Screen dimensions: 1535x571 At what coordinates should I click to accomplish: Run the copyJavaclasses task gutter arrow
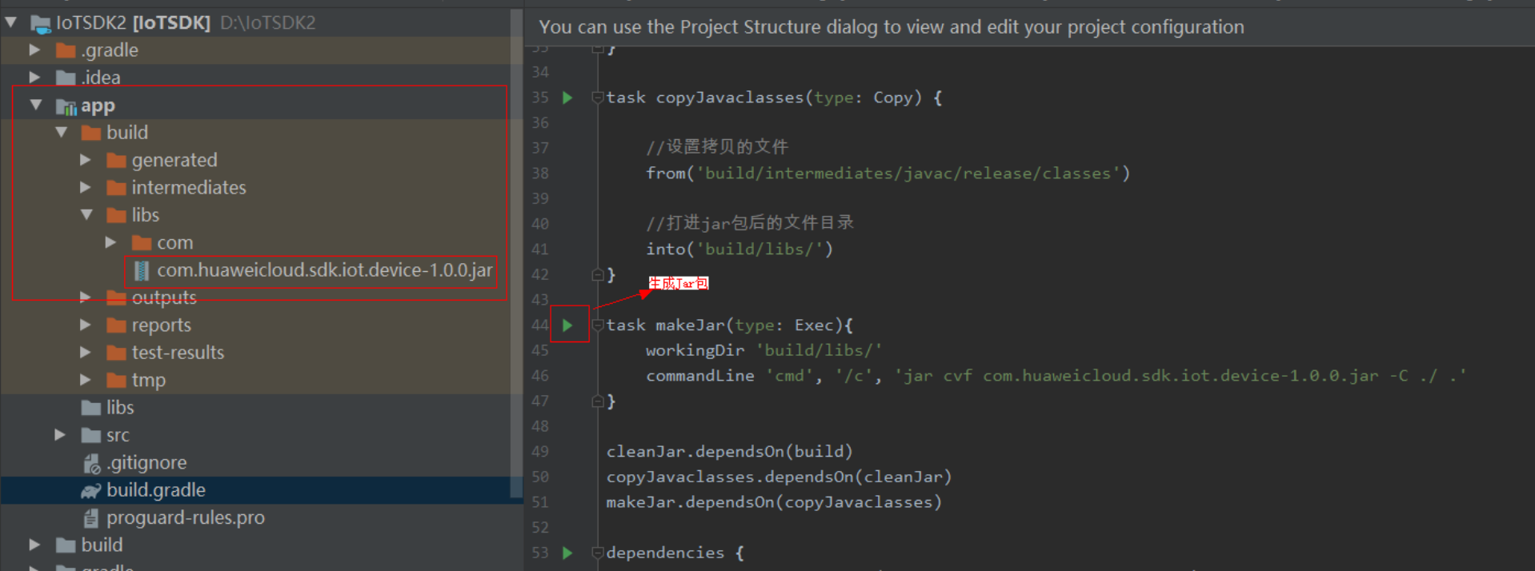coord(567,98)
